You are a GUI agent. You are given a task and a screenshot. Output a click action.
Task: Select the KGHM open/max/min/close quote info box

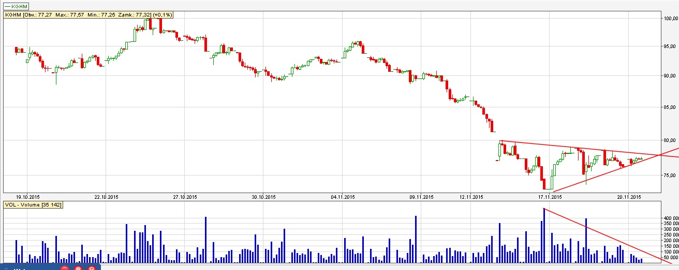click(88, 15)
